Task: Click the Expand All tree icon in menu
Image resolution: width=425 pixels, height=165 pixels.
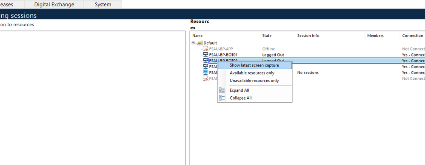Action: tap(222, 90)
